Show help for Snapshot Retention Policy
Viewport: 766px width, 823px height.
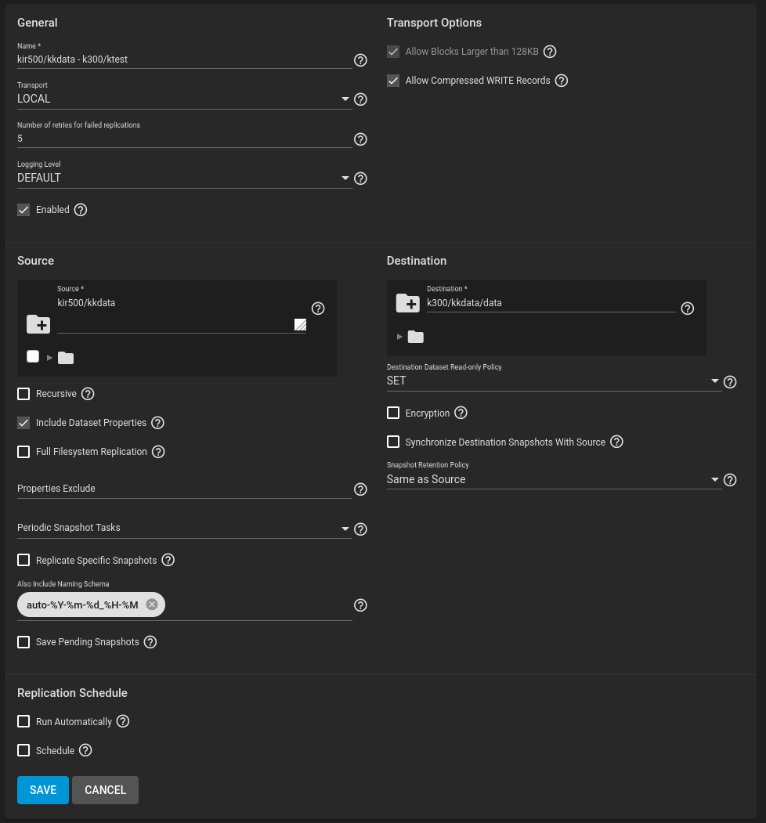pyautogui.click(x=730, y=480)
